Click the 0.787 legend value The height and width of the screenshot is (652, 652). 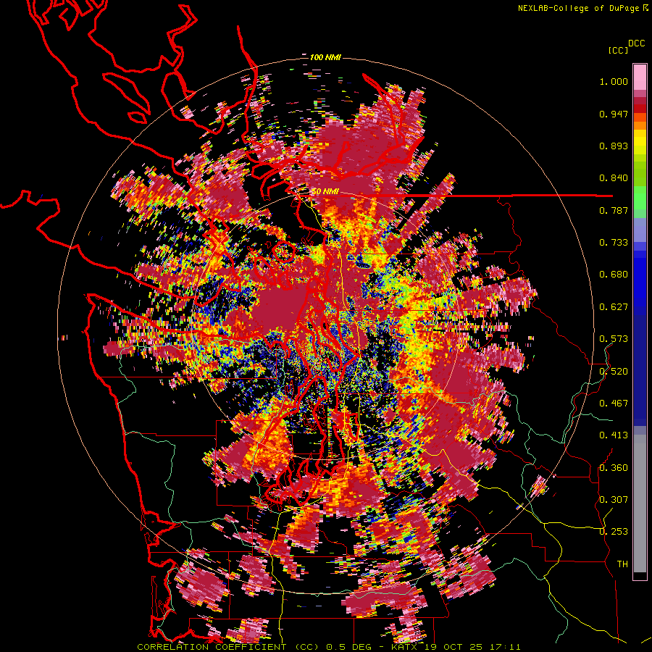(614, 210)
